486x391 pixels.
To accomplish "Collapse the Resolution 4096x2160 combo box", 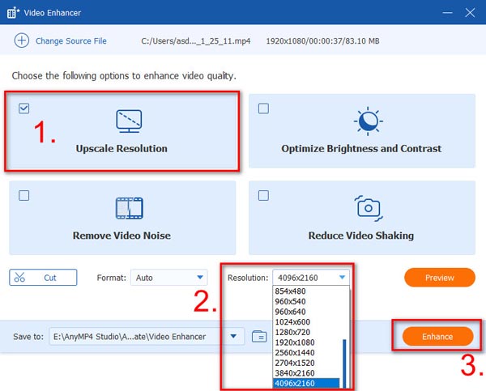I will (311, 278).
